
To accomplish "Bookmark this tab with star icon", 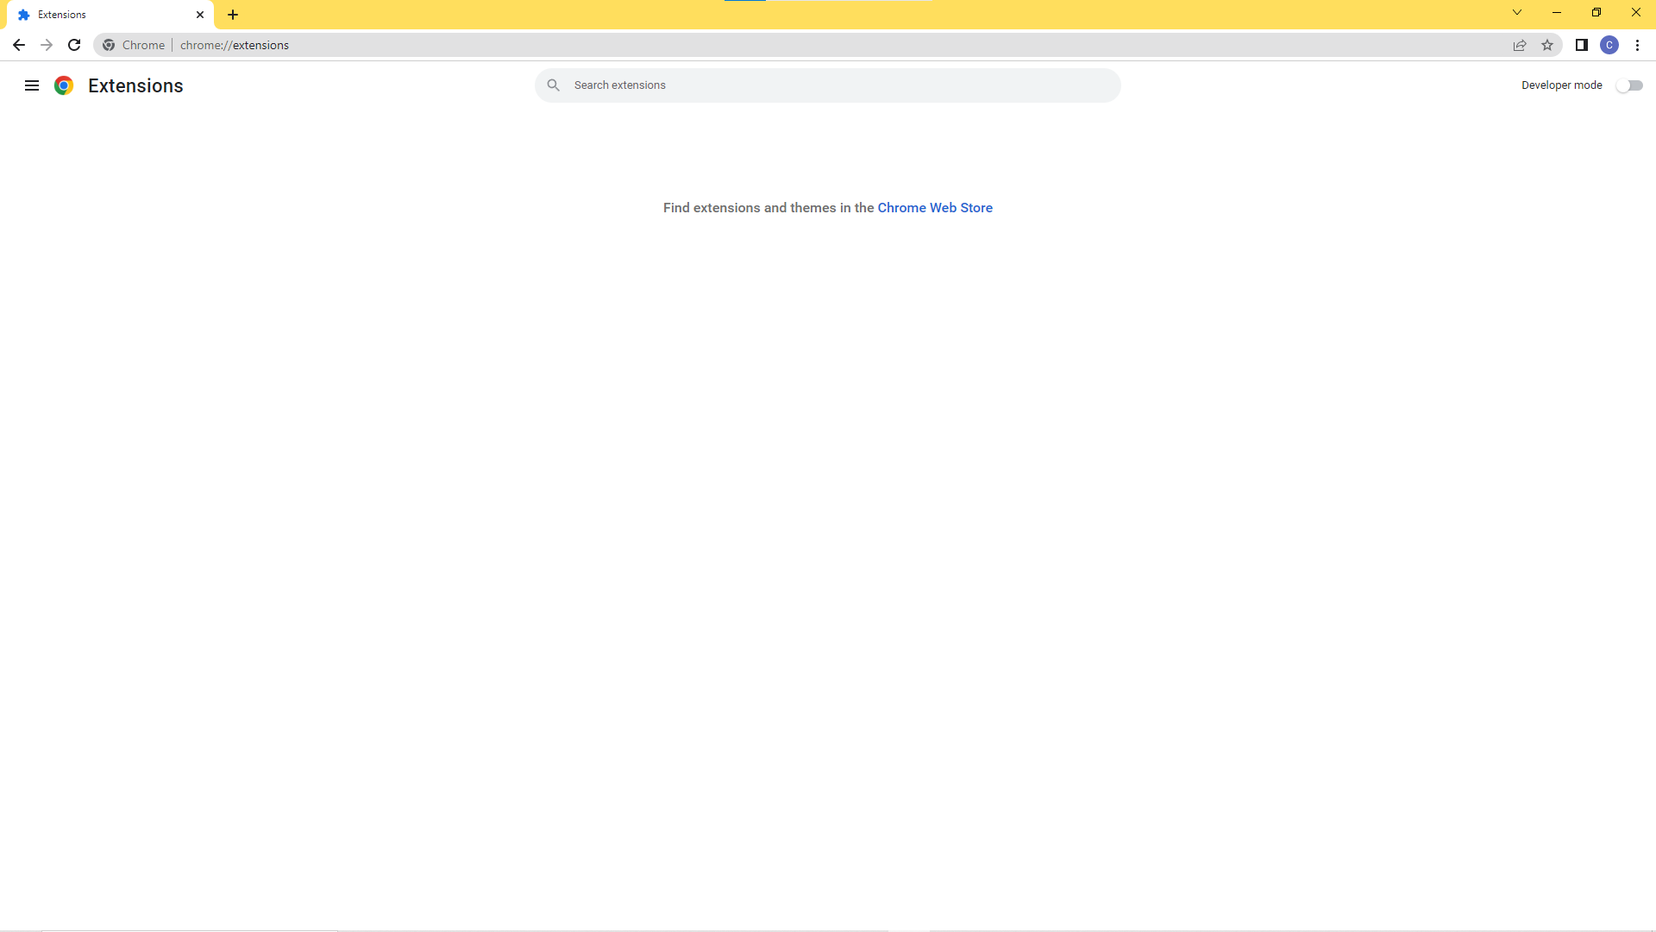I will pos(1547,45).
